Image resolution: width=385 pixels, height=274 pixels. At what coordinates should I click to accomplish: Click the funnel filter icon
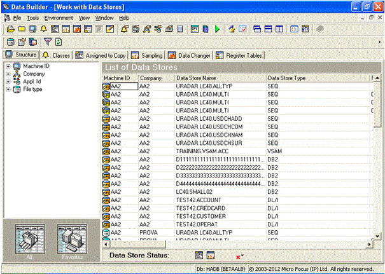click(x=46, y=42)
